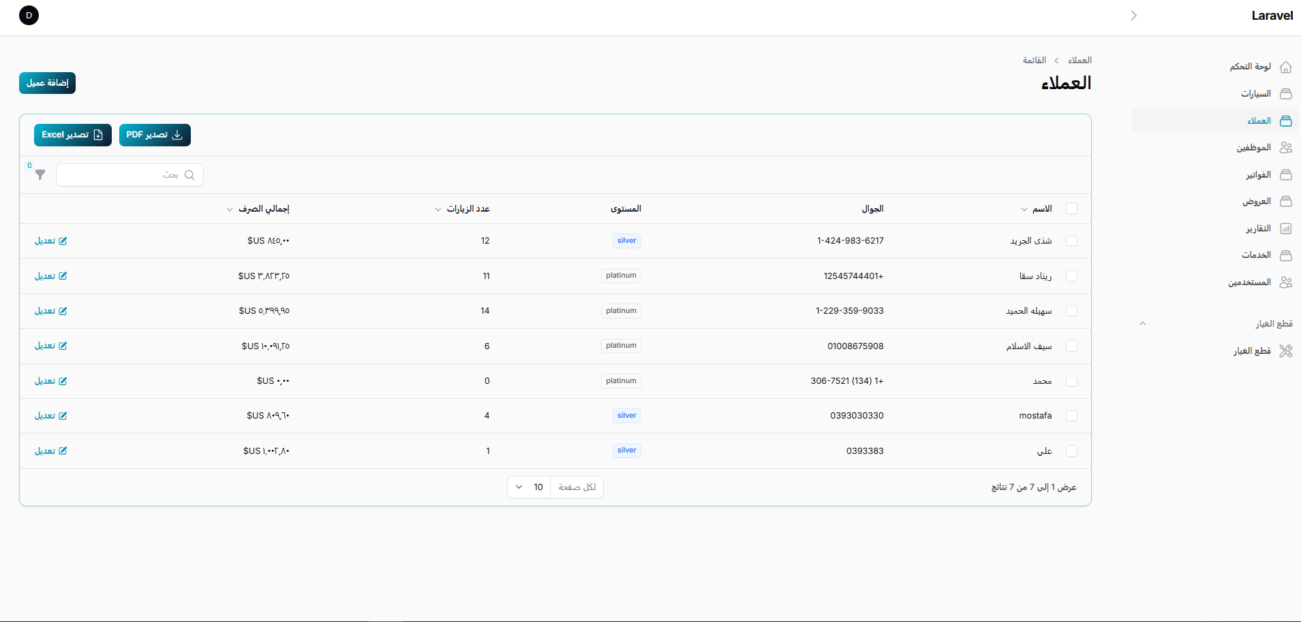This screenshot has height=622, width=1301.
Task: Click the إضافة عميل button
Action: pos(47,83)
